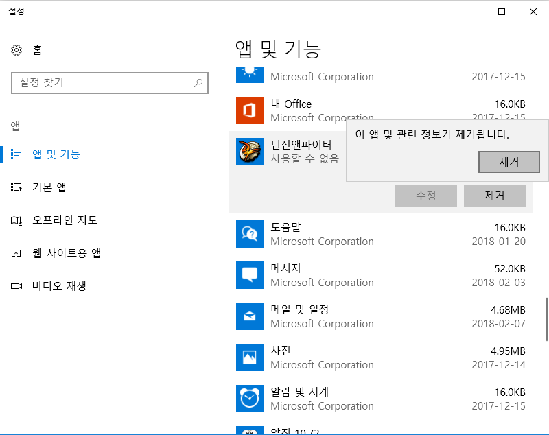Image resolution: width=549 pixels, height=435 pixels.
Task: Click the search magnifier icon in 설정 찾기
Action: click(x=198, y=83)
